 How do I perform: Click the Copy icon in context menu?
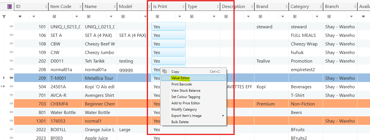(165, 71)
